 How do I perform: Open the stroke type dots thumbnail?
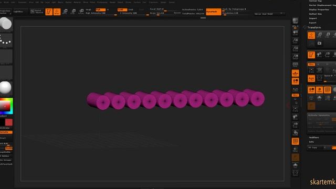6,40
